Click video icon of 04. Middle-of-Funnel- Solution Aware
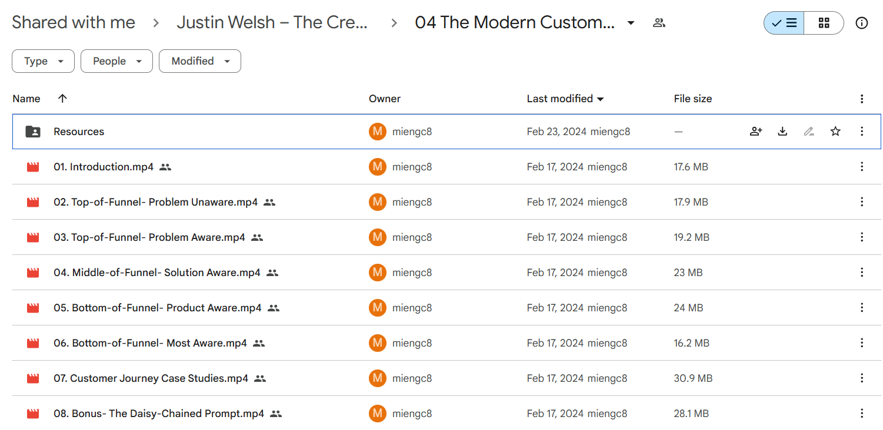The width and height of the screenshot is (883, 430). 33,273
